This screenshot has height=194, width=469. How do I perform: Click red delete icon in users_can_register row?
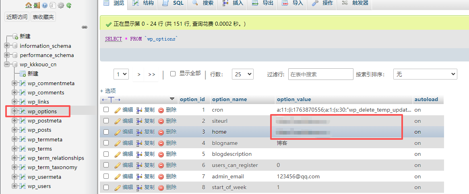161,165
